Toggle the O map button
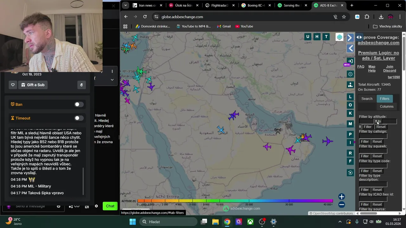Screen dimensions: 406x228 click(x=350, y=105)
